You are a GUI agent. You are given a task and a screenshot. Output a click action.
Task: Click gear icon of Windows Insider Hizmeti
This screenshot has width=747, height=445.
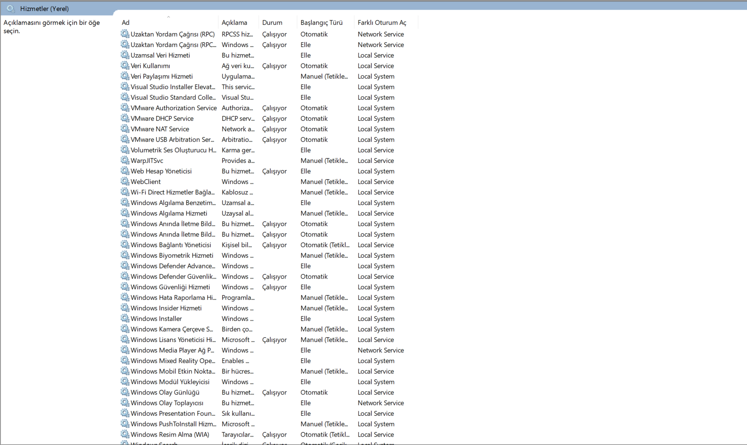125,308
